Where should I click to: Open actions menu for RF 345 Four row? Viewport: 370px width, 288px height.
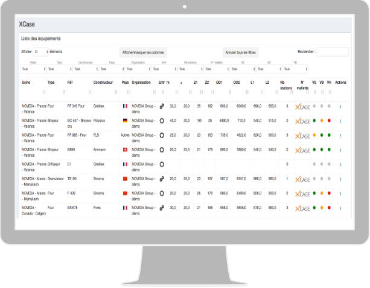pos(340,106)
